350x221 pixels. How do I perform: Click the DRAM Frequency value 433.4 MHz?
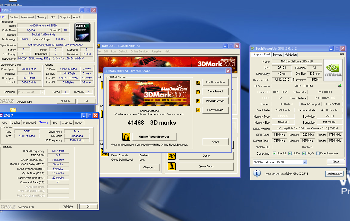click(58, 151)
